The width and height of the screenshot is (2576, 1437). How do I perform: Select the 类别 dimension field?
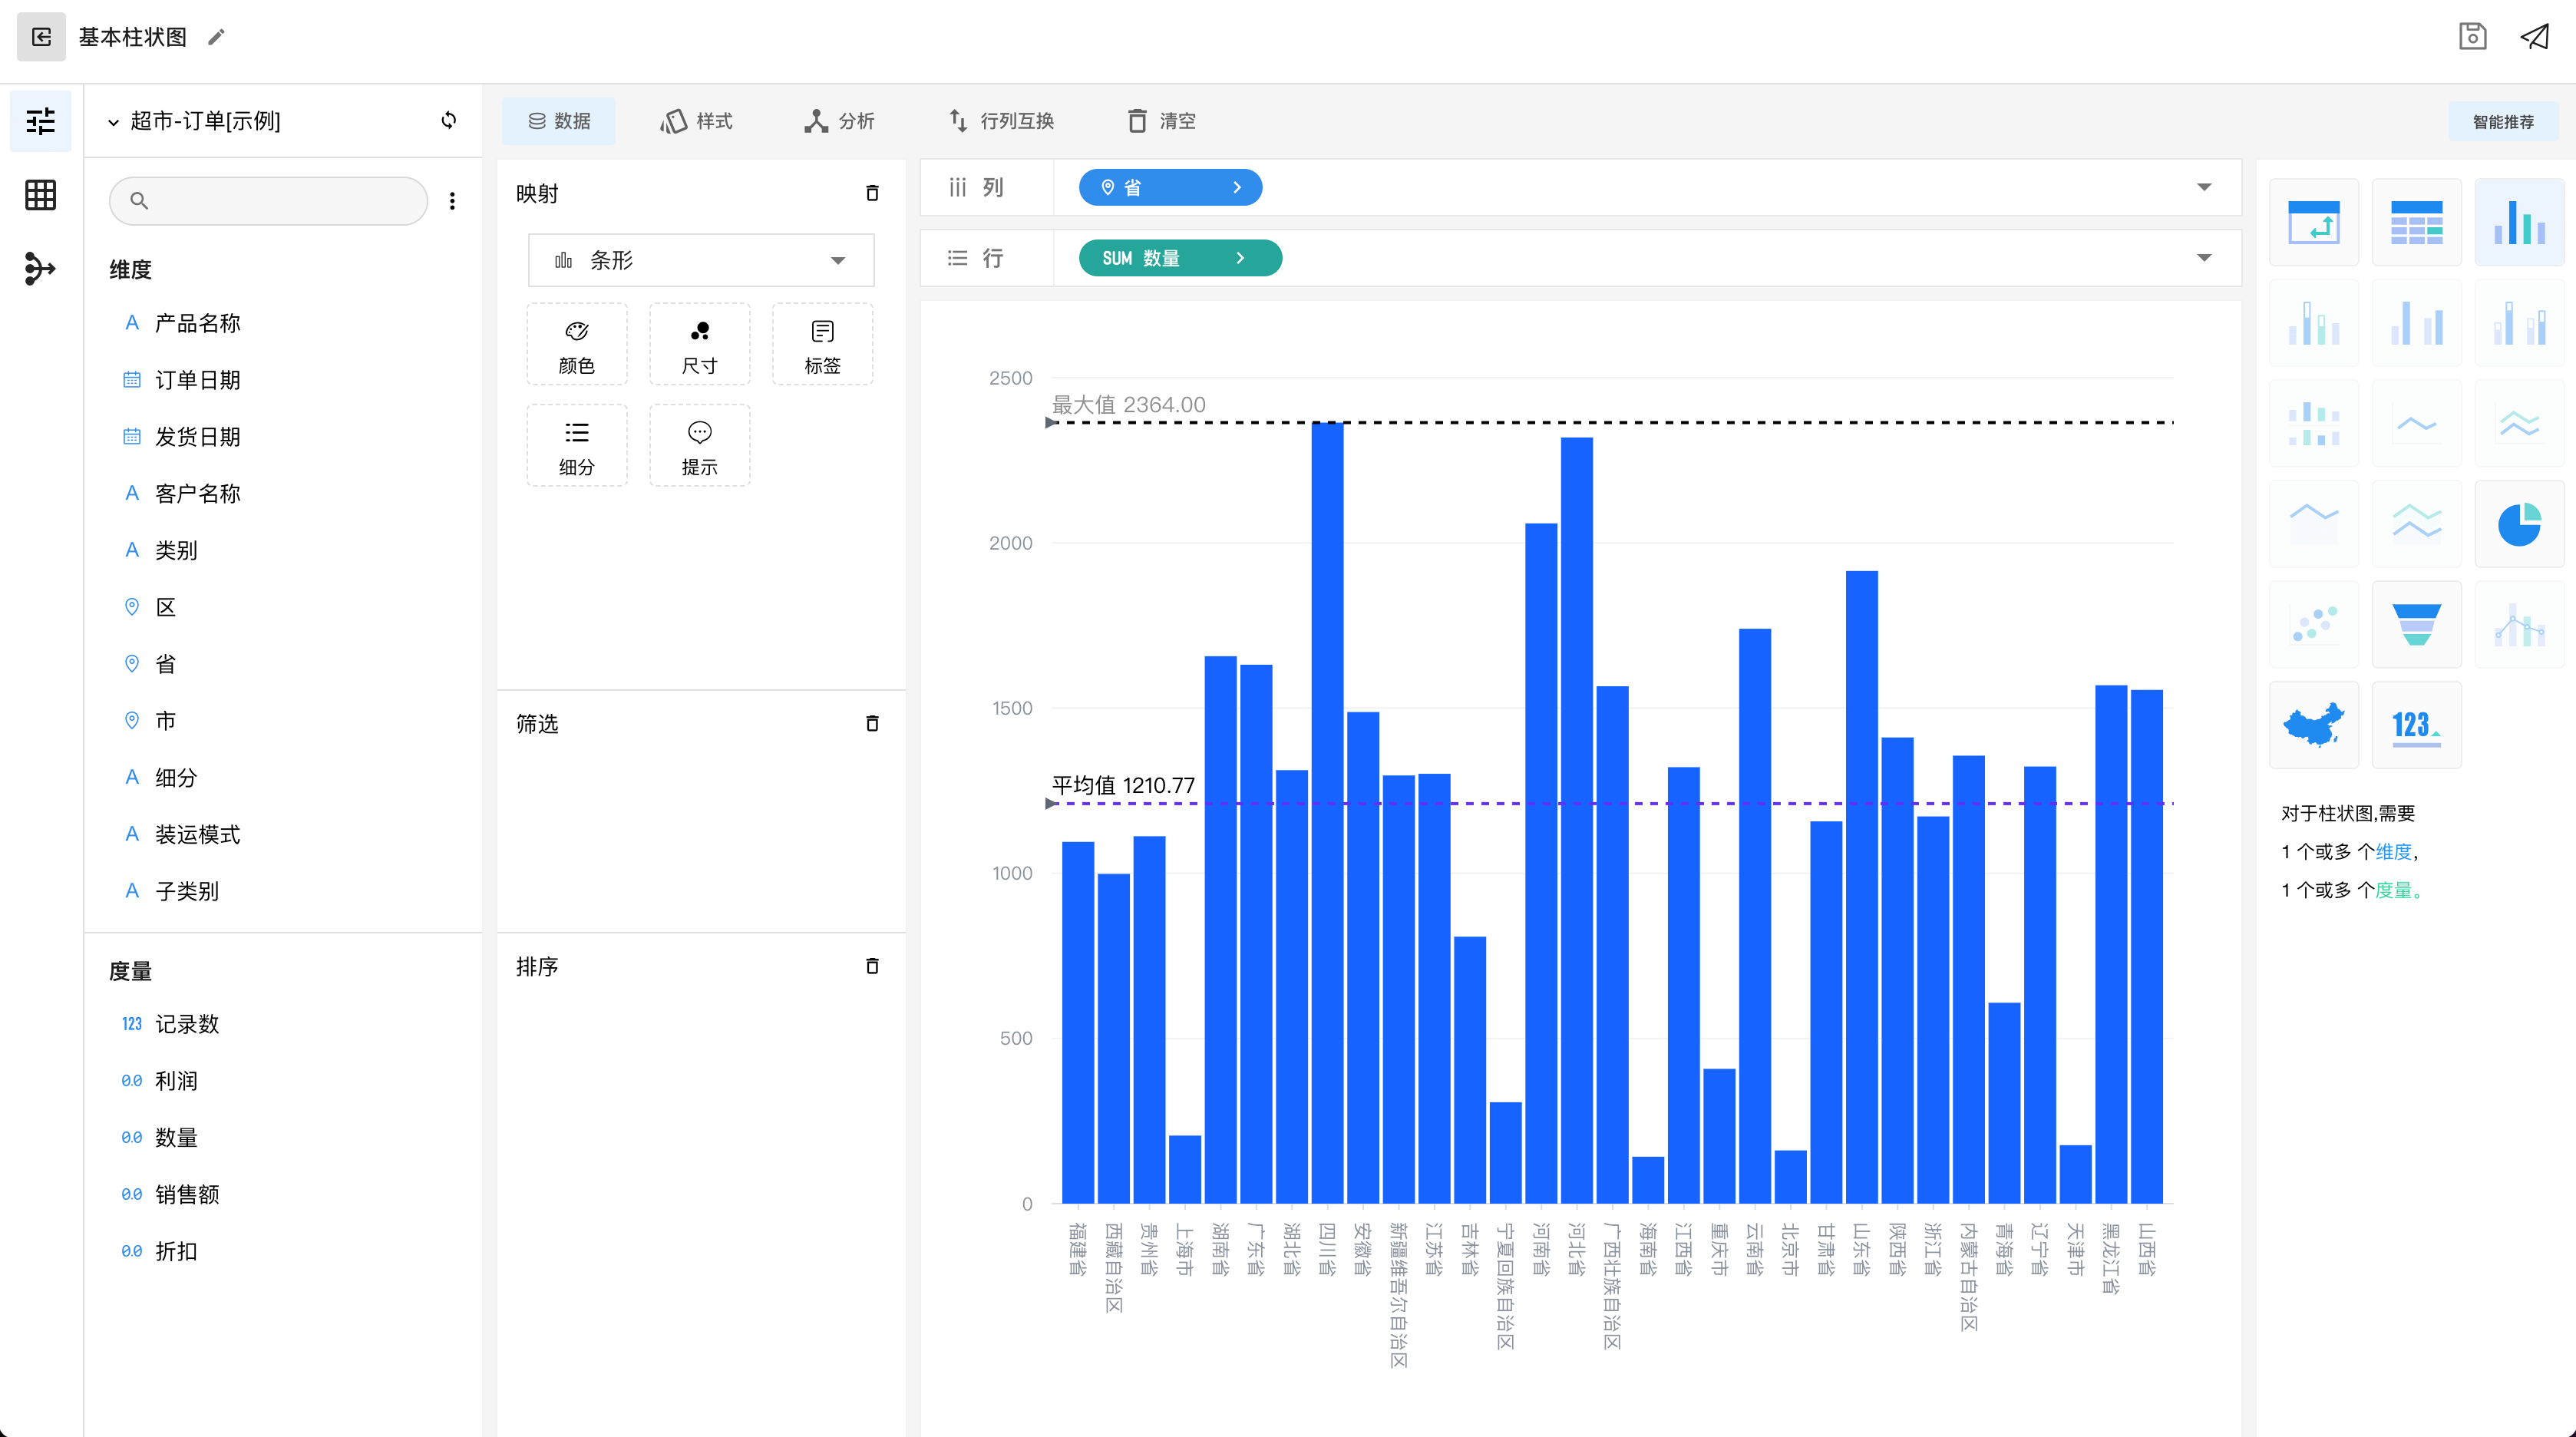176,550
